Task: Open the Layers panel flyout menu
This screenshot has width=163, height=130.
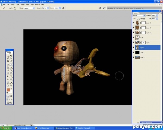Action: pos(161,13)
